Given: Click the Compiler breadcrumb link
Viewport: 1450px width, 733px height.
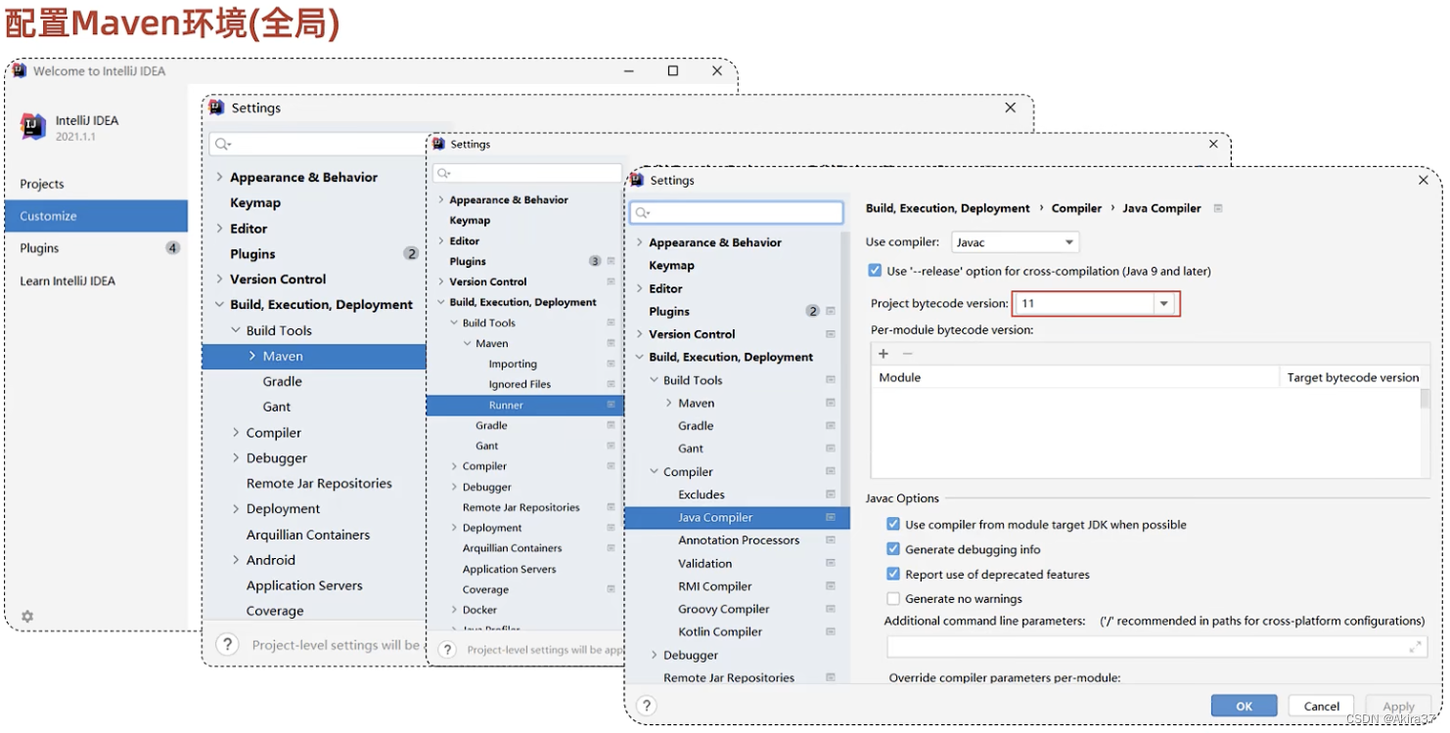Looking at the screenshot, I should pyautogui.click(x=1076, y=208).
